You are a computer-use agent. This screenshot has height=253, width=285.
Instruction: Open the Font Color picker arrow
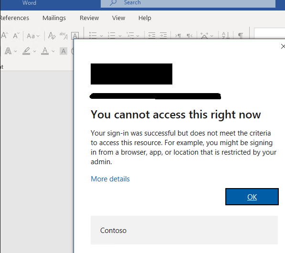tap(53, 51)
